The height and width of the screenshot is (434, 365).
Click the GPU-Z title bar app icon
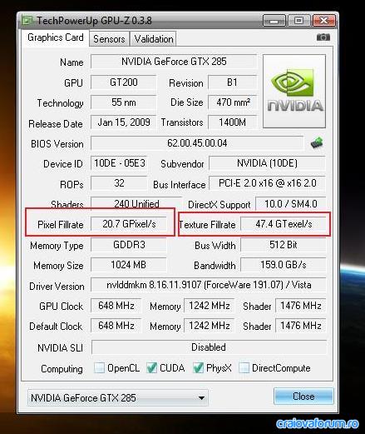tap(27, 20)
